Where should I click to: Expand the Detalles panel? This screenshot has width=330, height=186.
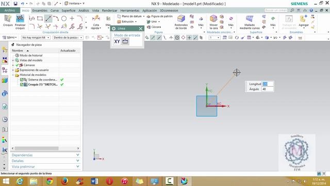click(x=45, y=161)
